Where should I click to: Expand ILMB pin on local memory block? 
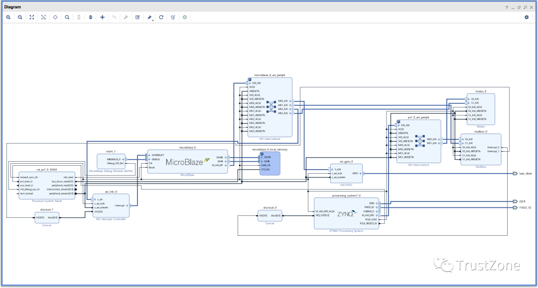click(262, 161)
